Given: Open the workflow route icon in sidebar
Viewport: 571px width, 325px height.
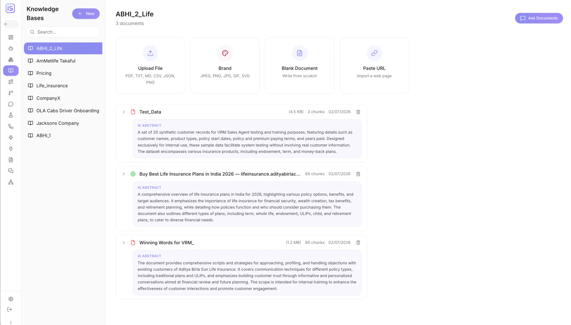Looking at the screenshot, I should [x=11, y=82].
